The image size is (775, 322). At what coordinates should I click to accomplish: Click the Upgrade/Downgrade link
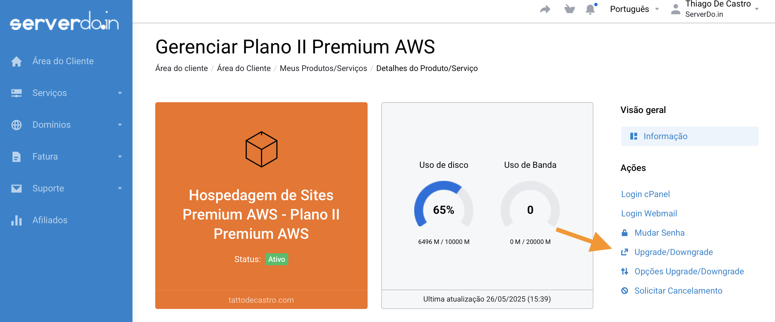(673, 252)
